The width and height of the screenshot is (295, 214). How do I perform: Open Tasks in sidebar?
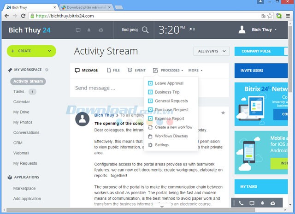click(18, 91)
